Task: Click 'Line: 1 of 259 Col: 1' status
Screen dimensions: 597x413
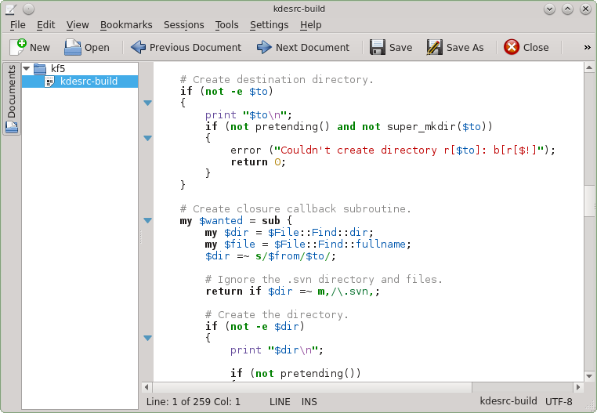Action: (x=194, y=402)
